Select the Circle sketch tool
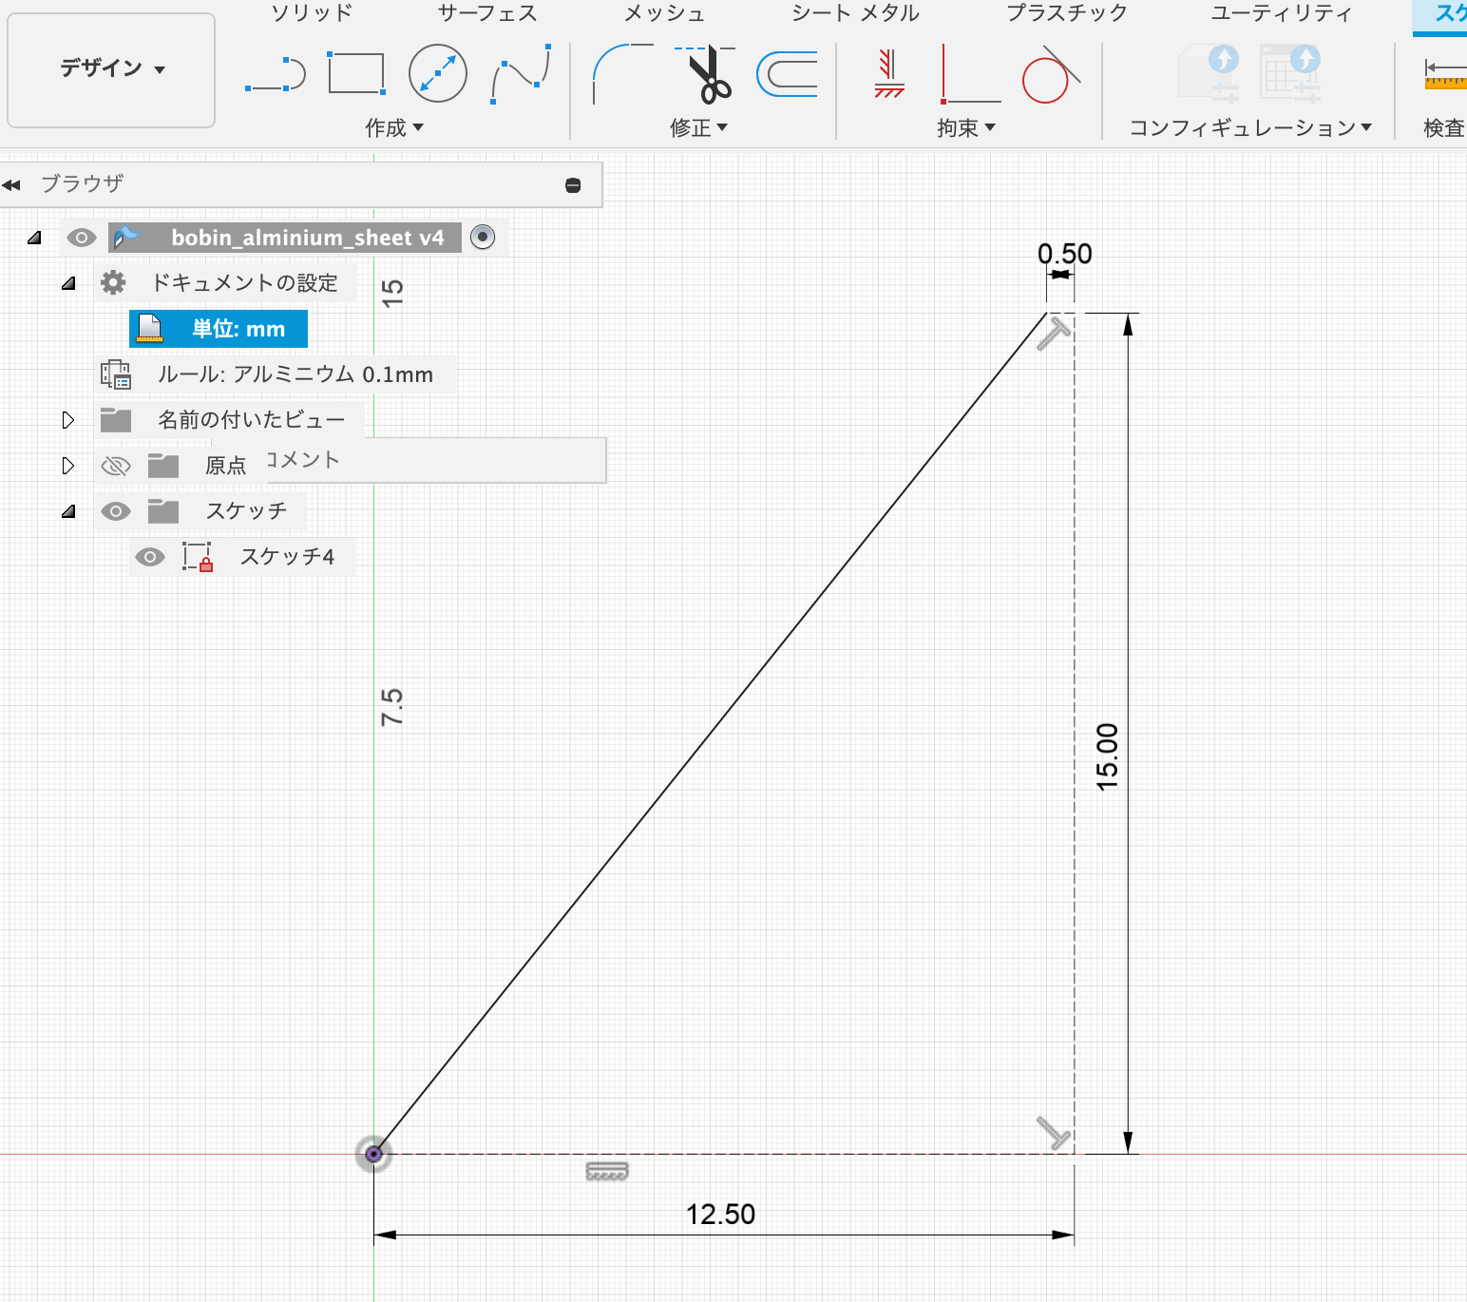This screenshot has height=1302, width=1467. pyautogui.click(x=437, y=74)
